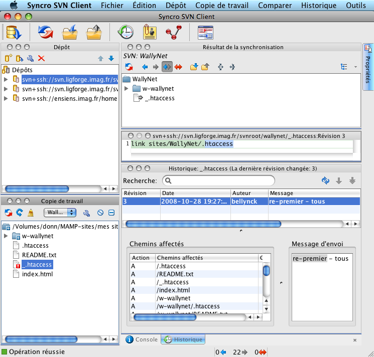Open the Revision graph icon in main toolbar

pos(174,32)
